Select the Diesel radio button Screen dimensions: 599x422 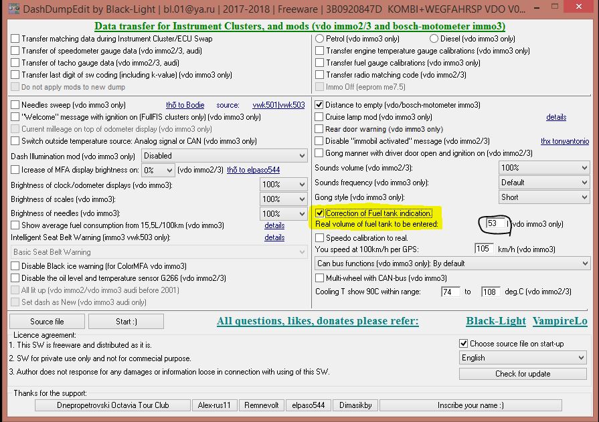434,39
